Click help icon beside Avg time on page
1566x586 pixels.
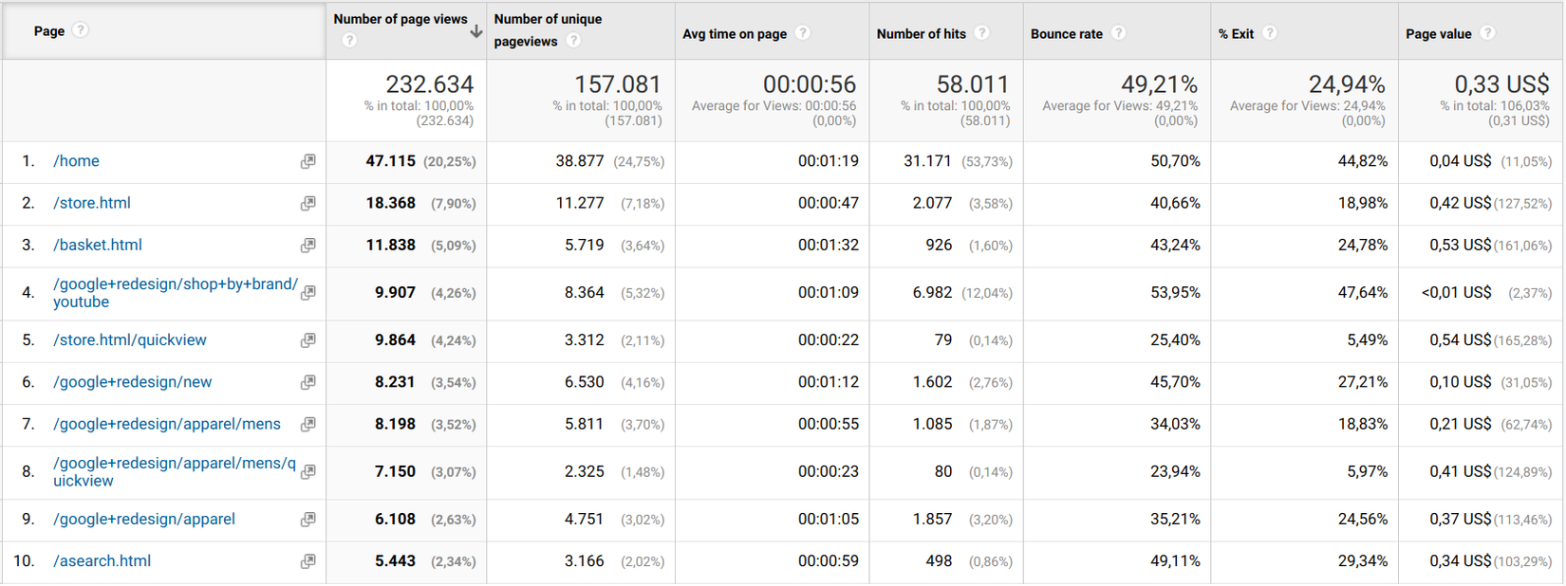tap(803, 33)
